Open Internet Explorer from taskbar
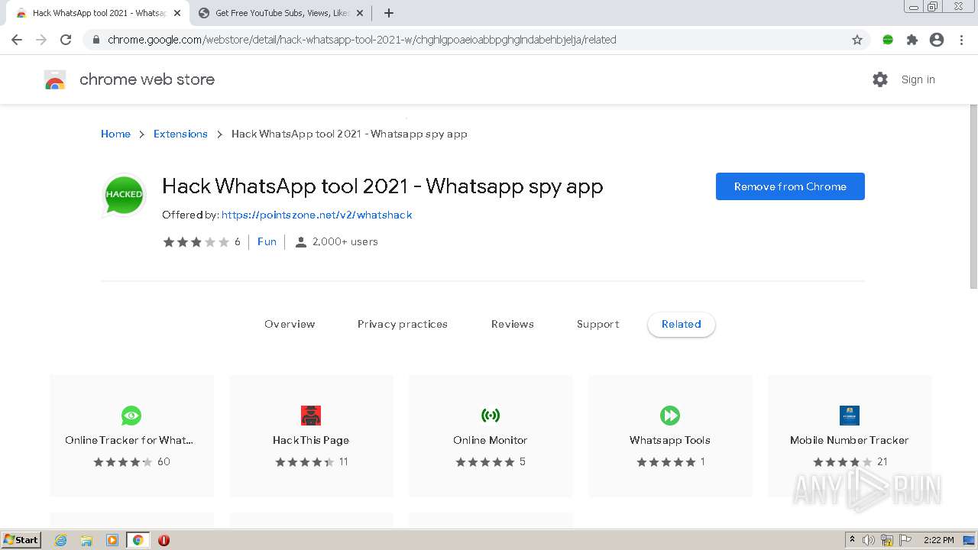 point(61,540)
